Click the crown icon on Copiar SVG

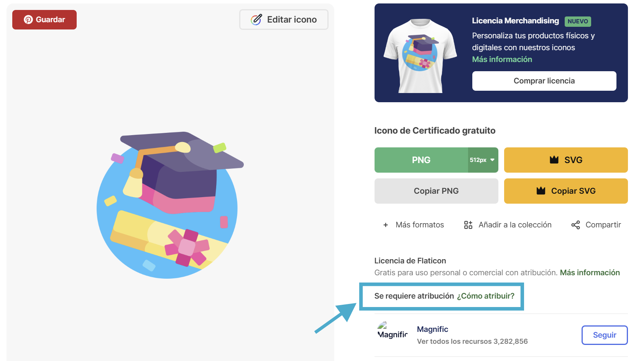541,190
